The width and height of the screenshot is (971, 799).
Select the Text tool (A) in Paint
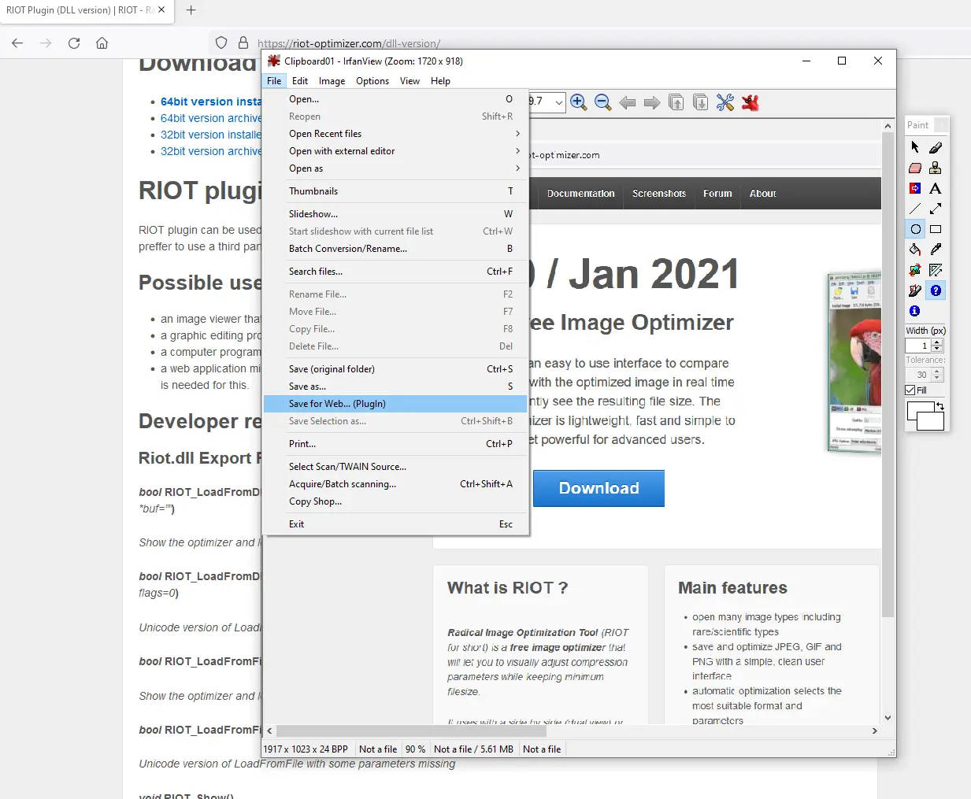[x=936, y=188]
